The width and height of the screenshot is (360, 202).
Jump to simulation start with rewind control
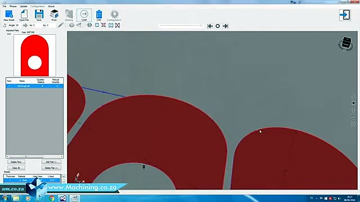(210, 26)
